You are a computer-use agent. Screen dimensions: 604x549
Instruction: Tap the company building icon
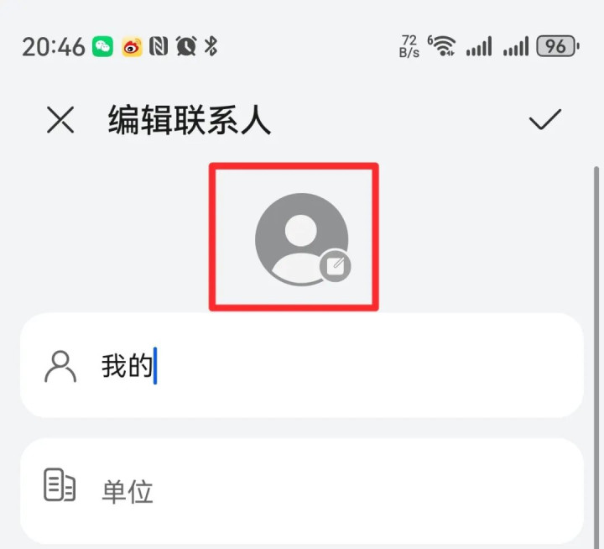pyautogui.click(x=60, y=485)
